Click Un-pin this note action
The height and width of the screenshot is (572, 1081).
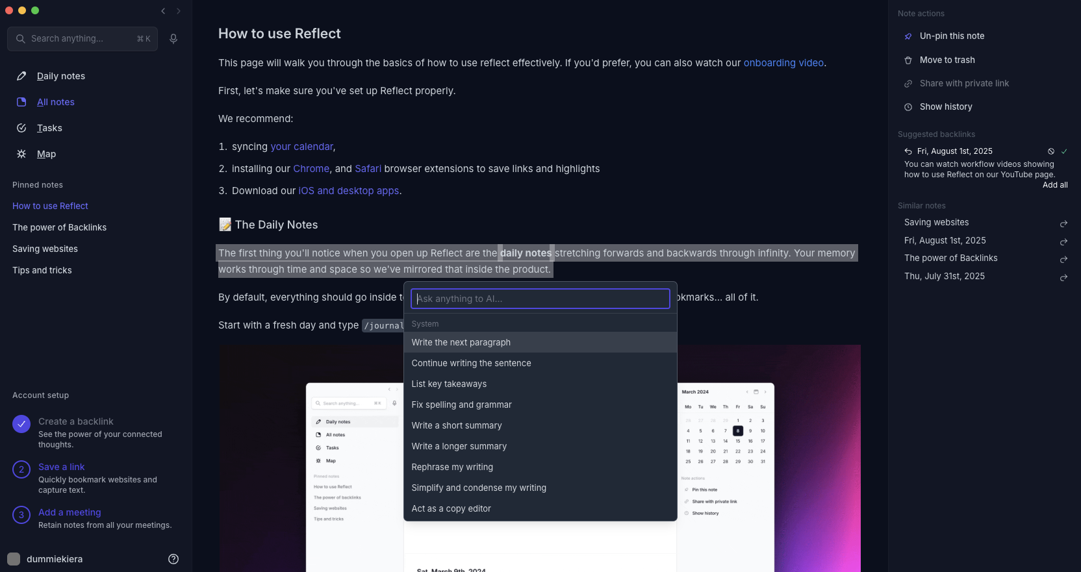pyautogui.click(x=952, y=36)
